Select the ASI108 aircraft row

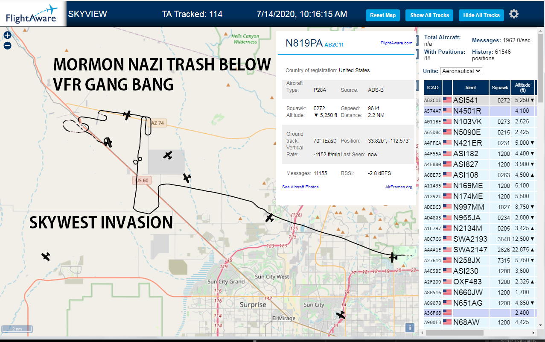(x=479, y=175)
